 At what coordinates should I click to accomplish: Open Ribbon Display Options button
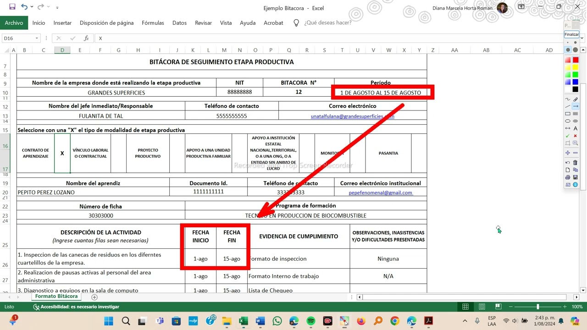521,7
